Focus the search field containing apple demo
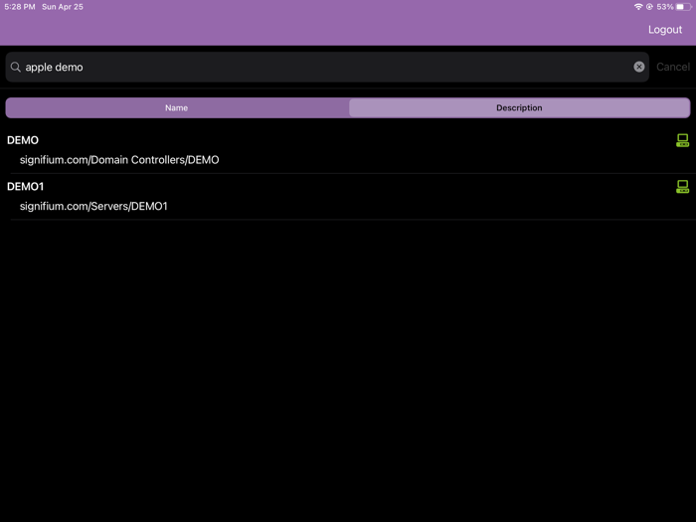This screenshot has height=522, width=696. click(327, 67)
